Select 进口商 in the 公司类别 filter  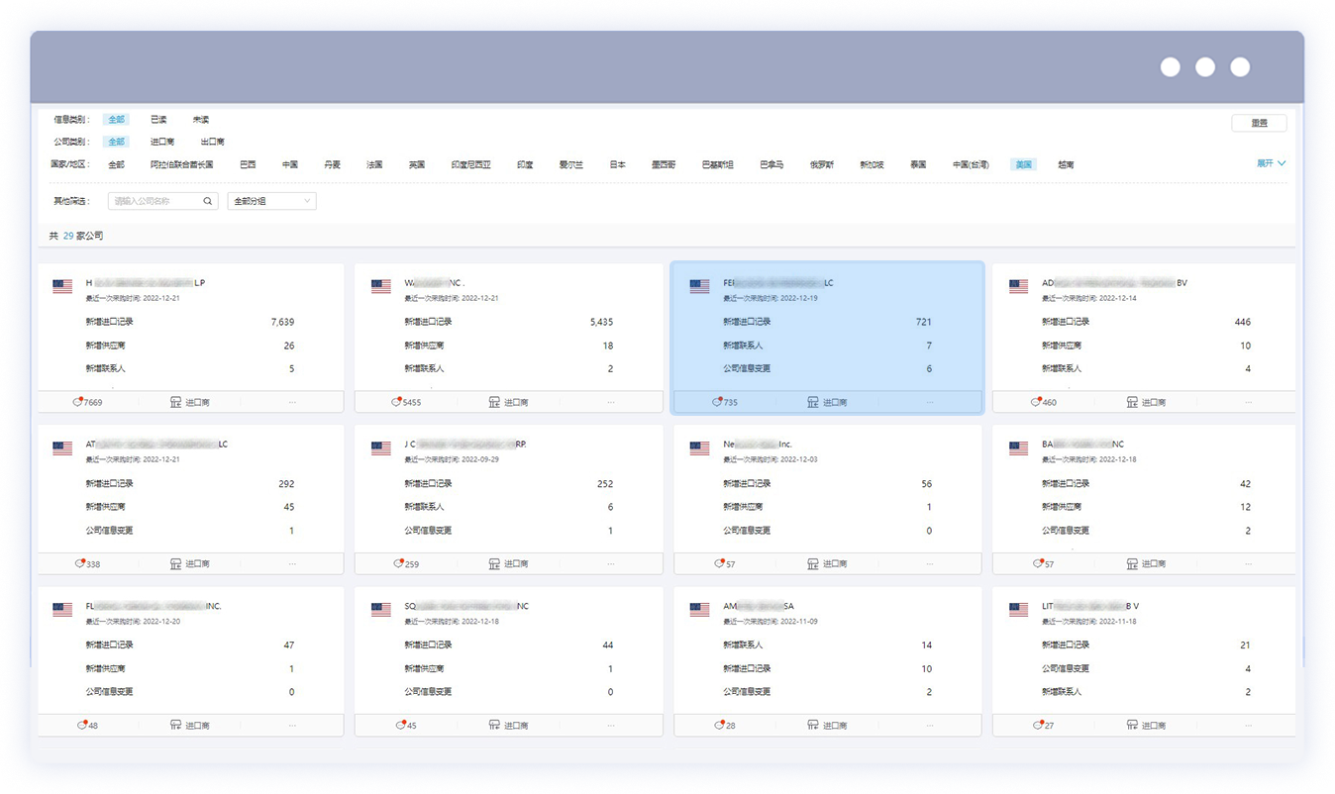162,143
